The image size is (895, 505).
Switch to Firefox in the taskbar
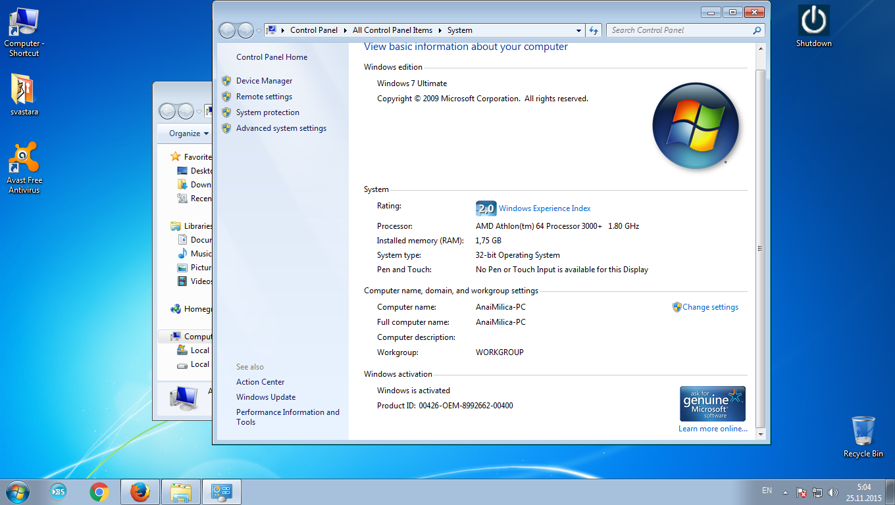tap(140, 492)
